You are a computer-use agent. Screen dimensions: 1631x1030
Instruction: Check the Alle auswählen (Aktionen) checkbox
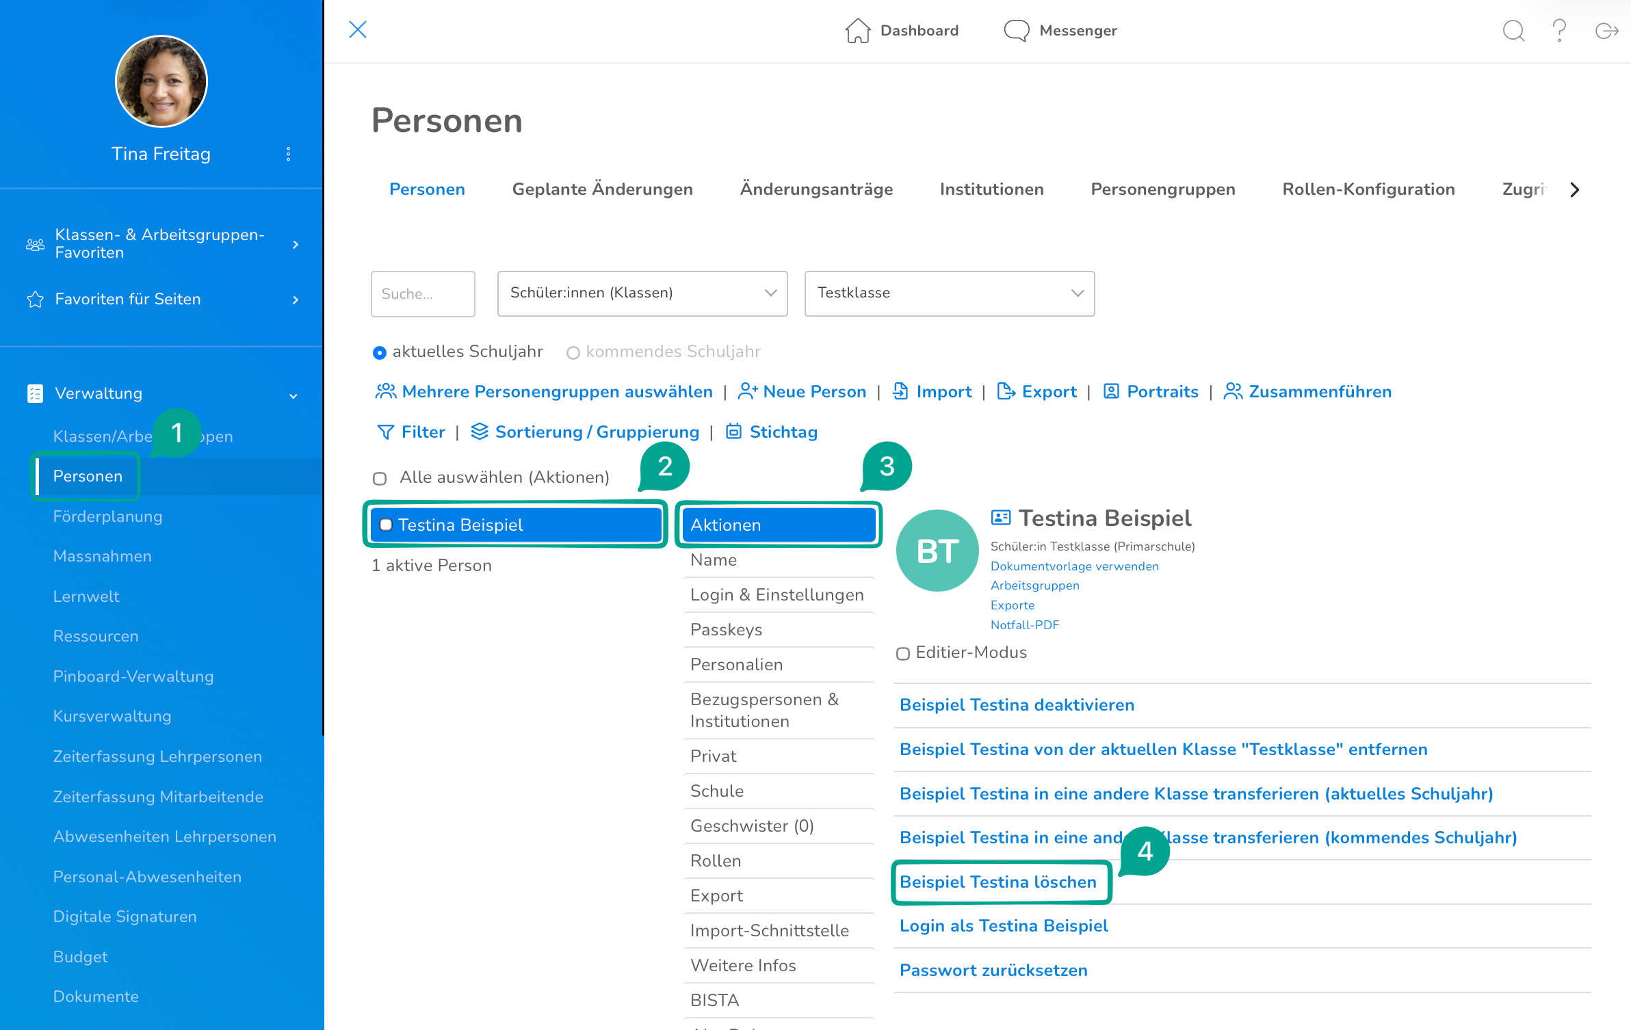click(380, 478)
